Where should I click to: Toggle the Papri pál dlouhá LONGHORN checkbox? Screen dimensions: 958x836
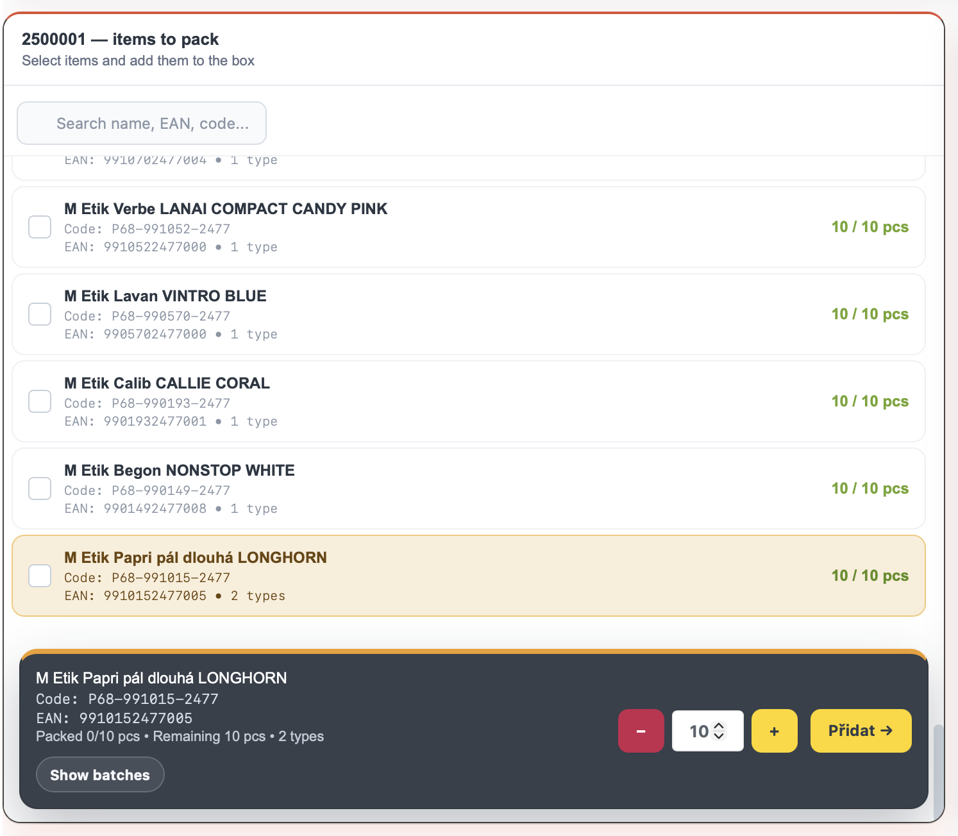click(x=40, y=576)
